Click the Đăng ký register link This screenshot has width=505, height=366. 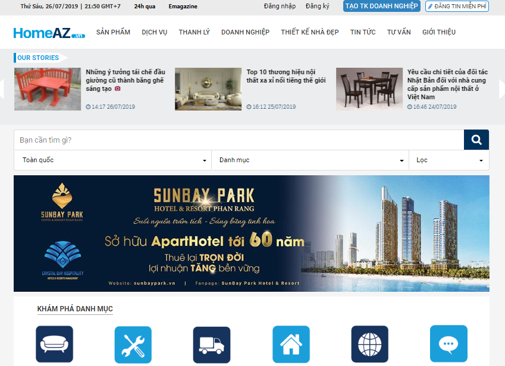pos(317,6)
